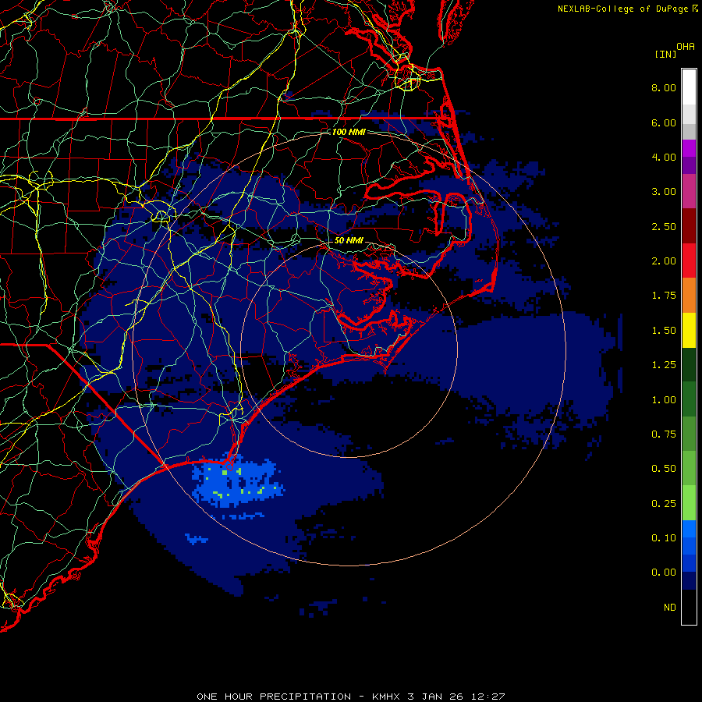702x702 pixels.
Task: Select the 0.00 legend value
Action: tap(664, 573)
